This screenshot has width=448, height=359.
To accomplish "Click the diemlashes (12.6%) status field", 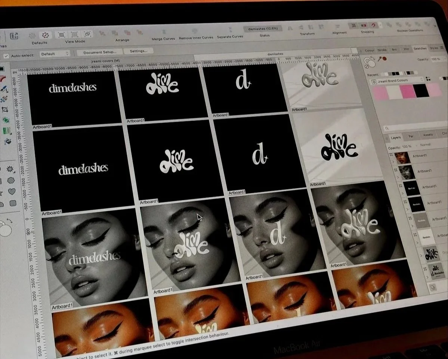I will coord(263,28).
